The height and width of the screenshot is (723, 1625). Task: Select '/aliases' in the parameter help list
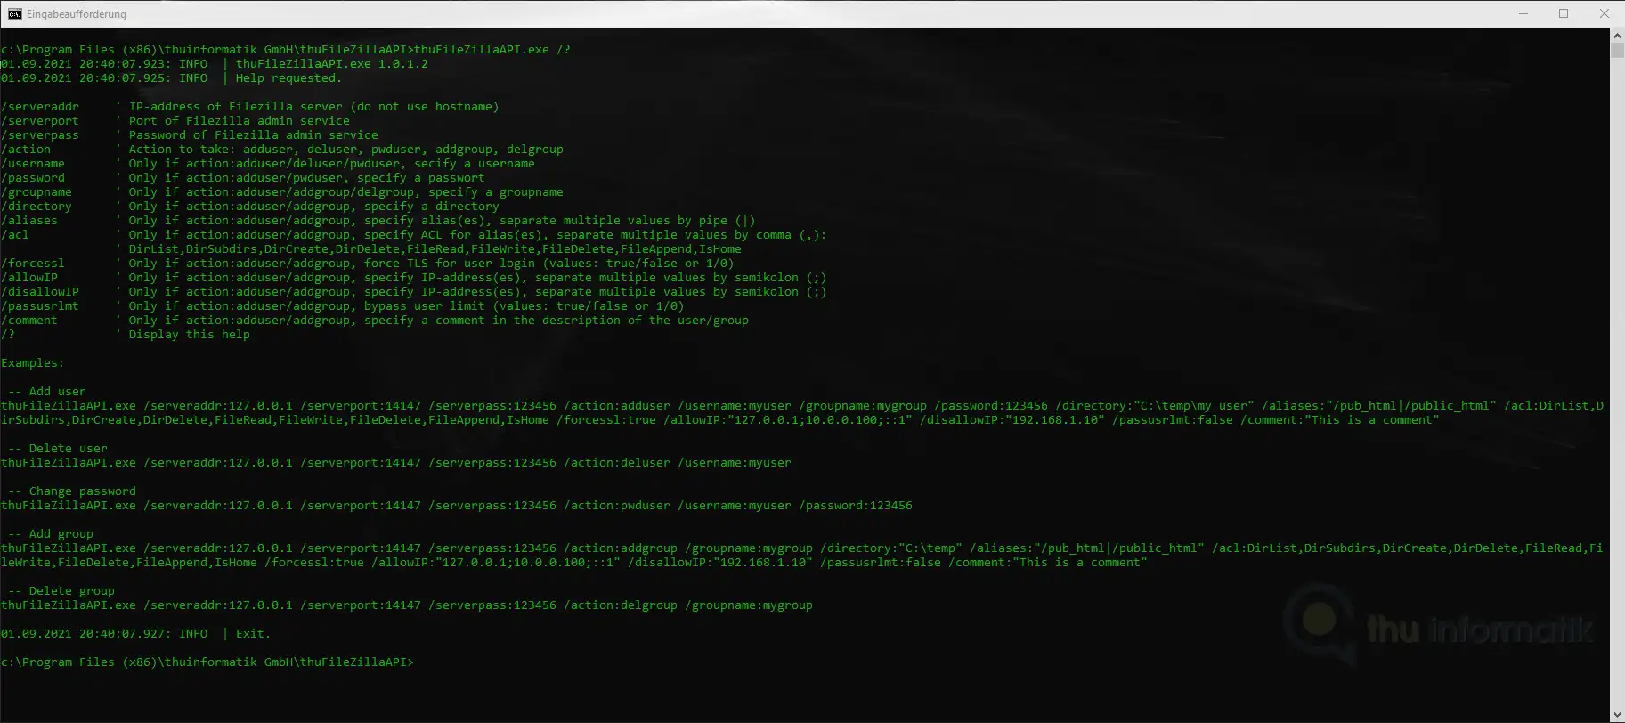[x=29, y=221]
